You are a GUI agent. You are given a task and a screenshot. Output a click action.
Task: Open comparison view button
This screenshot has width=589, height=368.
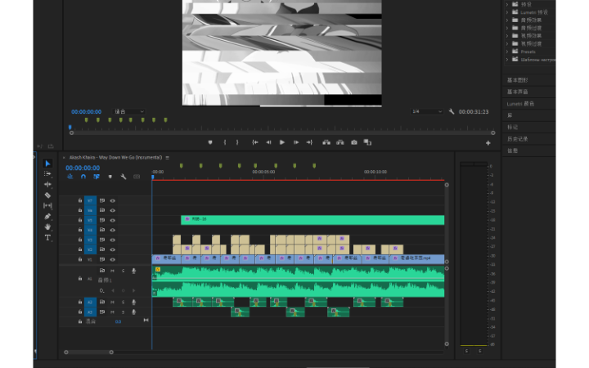[367, 142]
